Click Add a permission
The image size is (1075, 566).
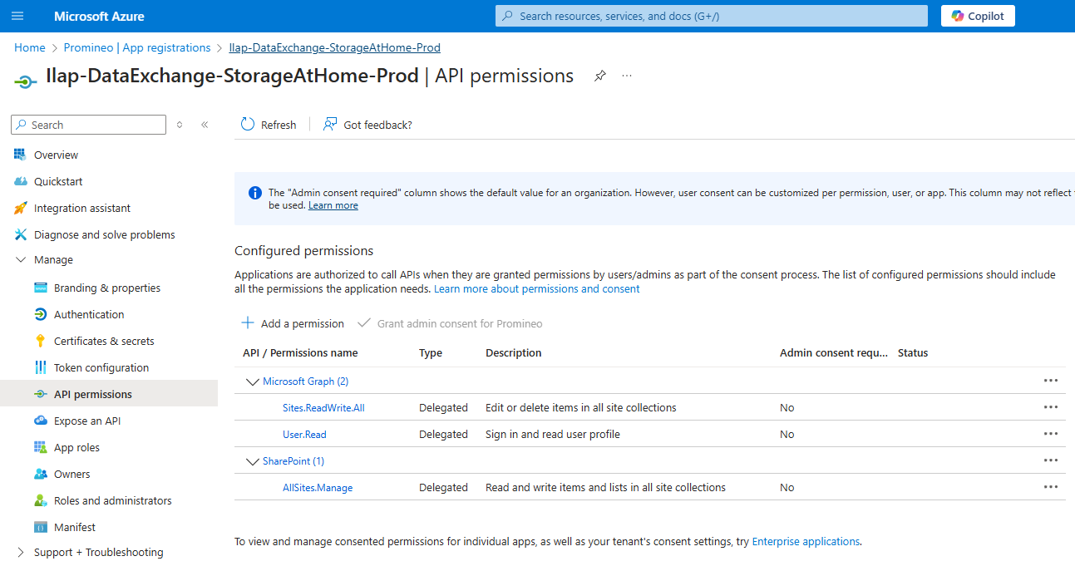(x=292, y=323)
